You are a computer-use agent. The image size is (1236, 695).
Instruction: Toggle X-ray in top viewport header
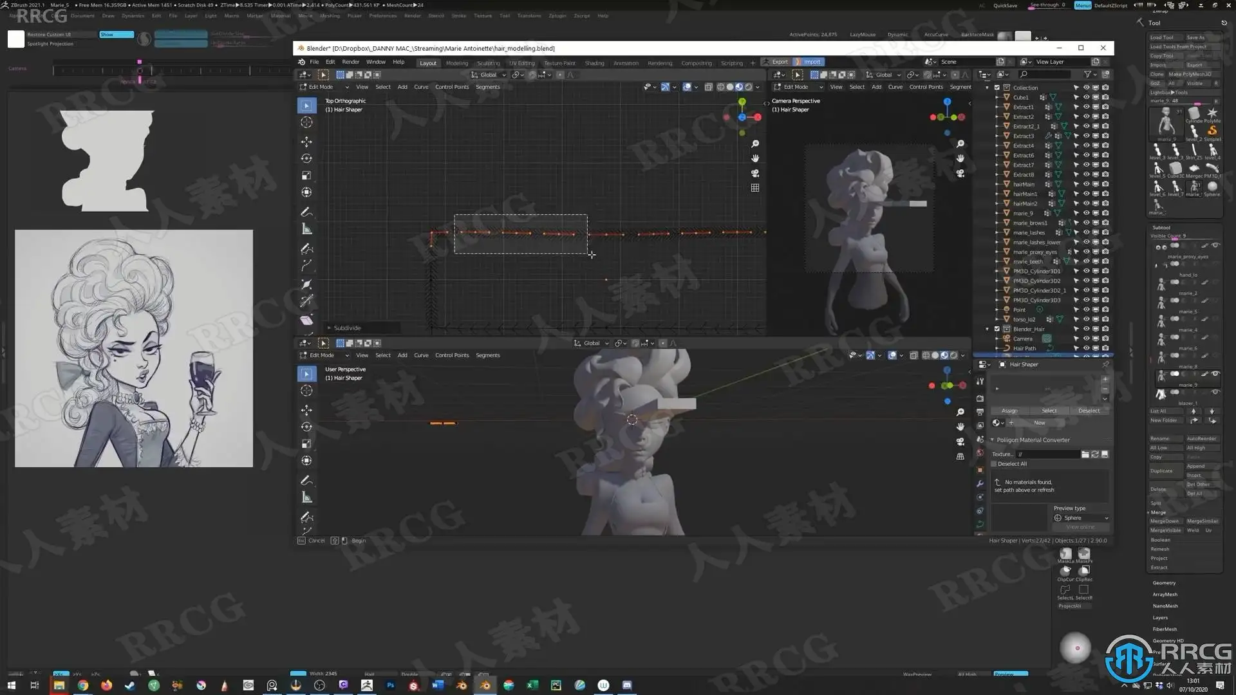click(709, 87)
